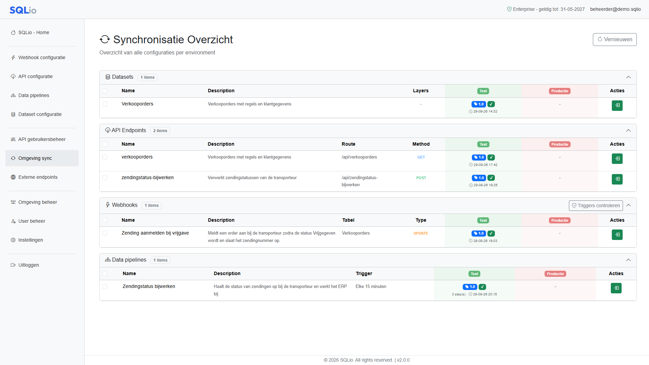
Task: Click Uitloggen in sidebar
Action: [42, 265]
